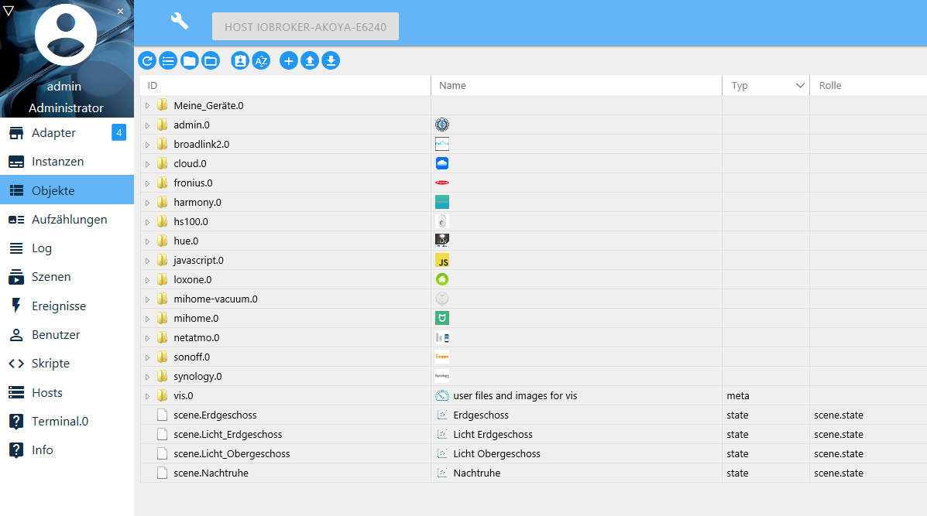The height and width of the screenshot is (516, 927).
Task: Open Info in sidebar
Action: (67, 450)
